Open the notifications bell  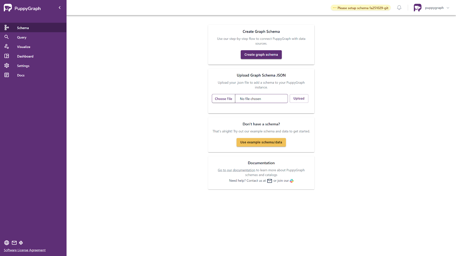click(x=399, y=8)
